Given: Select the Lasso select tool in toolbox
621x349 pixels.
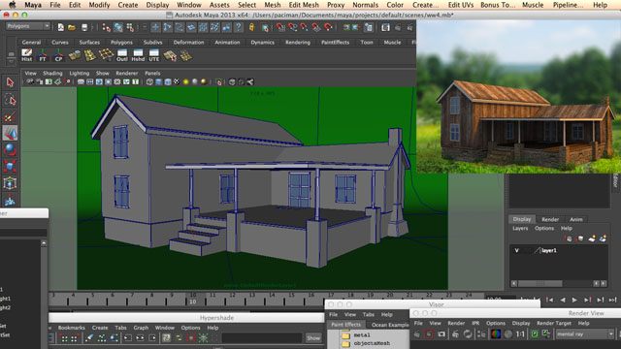Looking at the screenshot, I should 10,100.
